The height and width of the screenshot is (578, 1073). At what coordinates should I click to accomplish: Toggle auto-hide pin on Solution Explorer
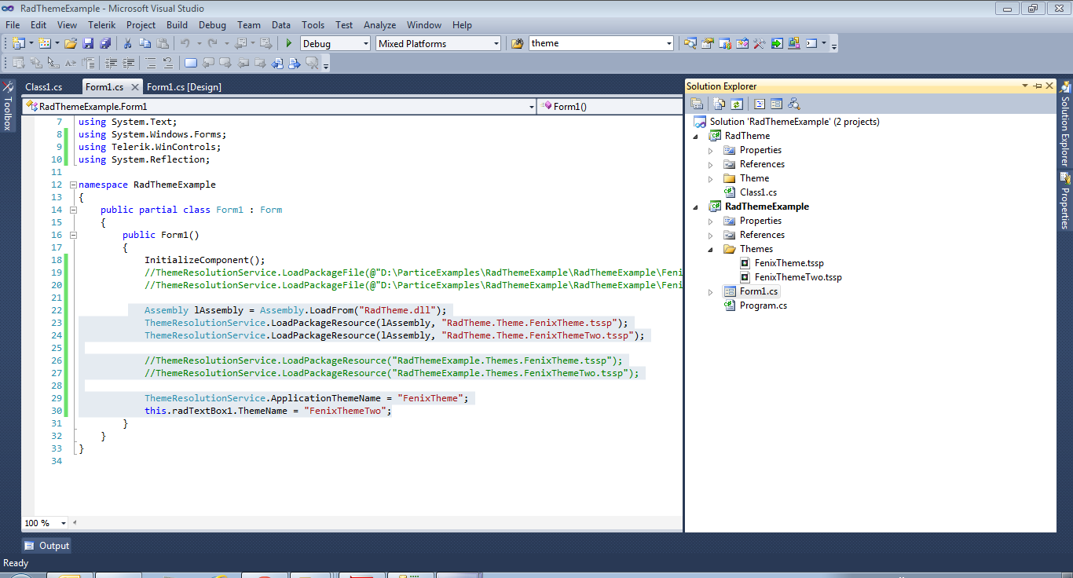pyautogui.click(x=1037, y=86)
